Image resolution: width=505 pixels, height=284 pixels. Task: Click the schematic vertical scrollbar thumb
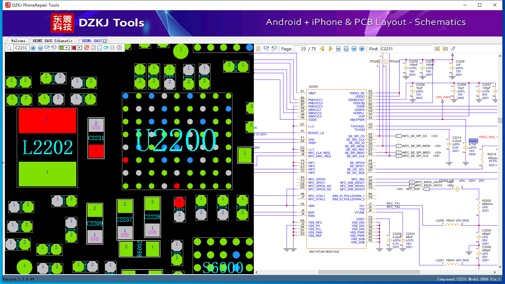click(x=500, y=120)
